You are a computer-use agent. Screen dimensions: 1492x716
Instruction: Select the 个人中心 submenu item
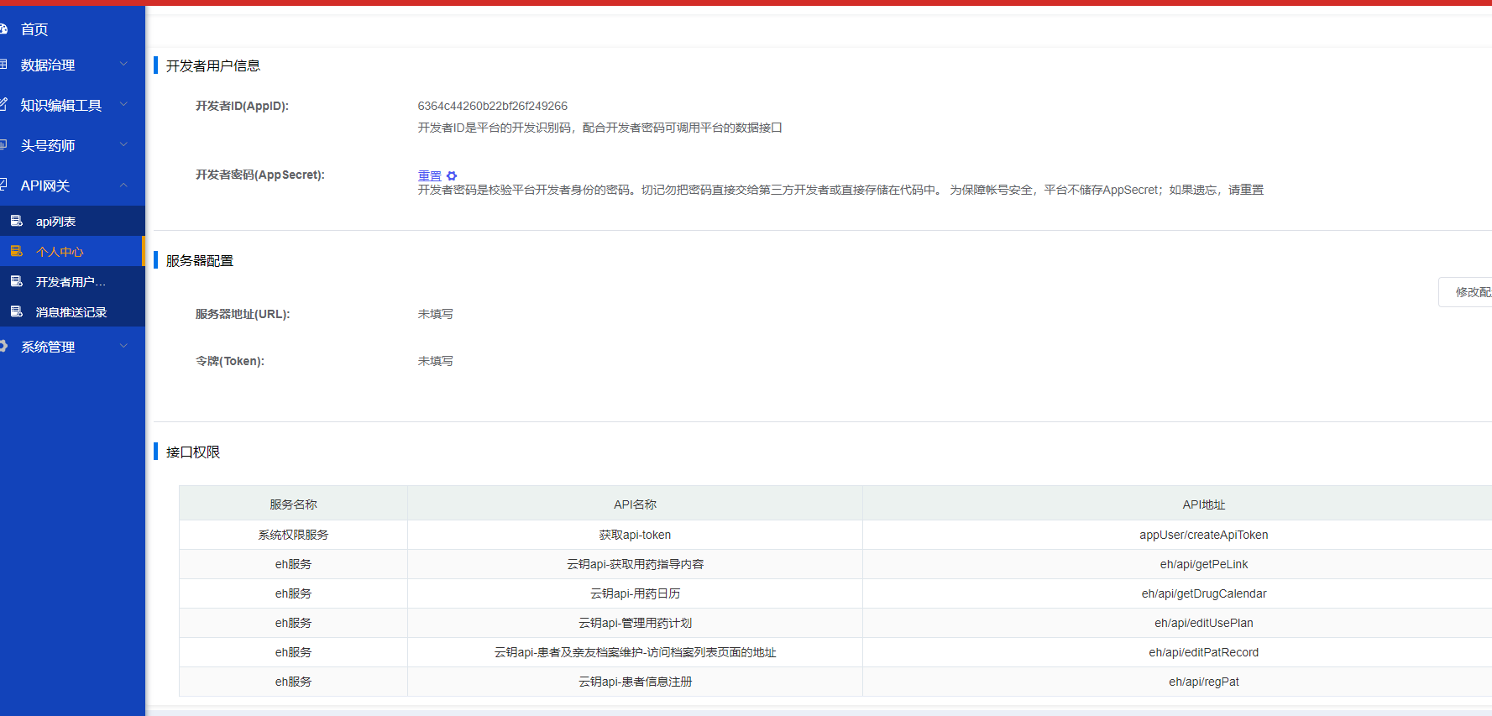(72, 251)
